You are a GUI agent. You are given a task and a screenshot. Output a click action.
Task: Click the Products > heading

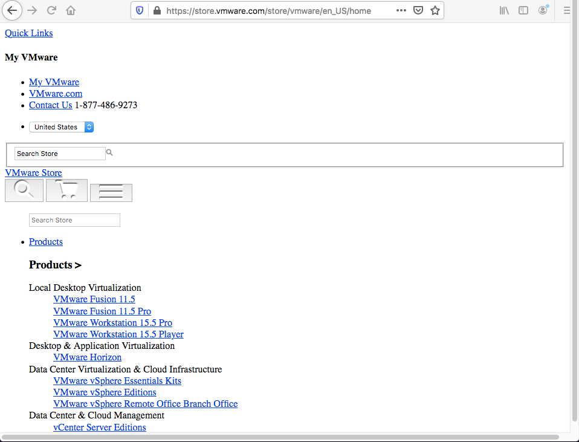(x=55, y=265)
